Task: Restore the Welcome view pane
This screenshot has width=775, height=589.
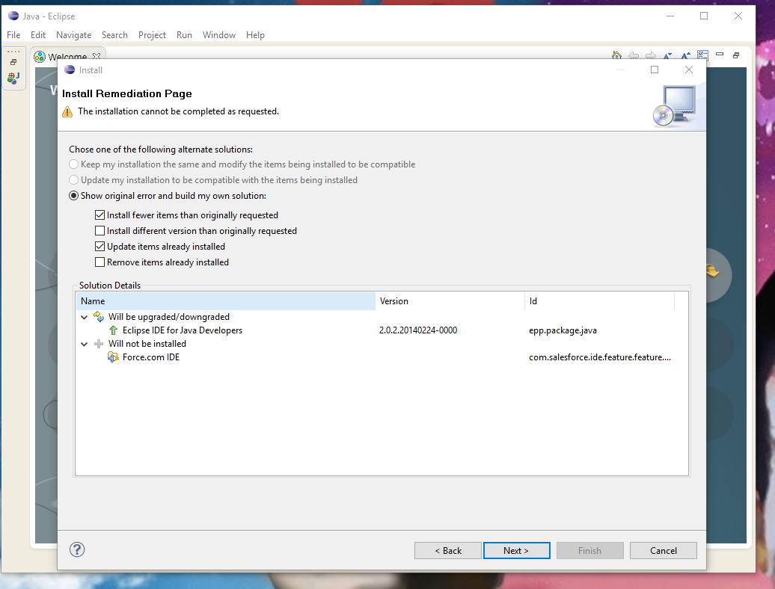Action: point(736,55)
